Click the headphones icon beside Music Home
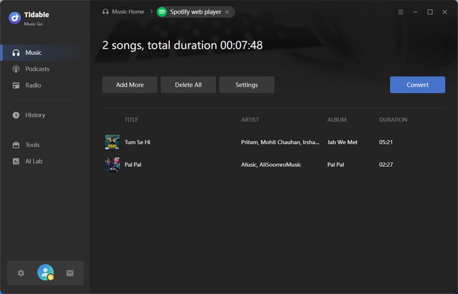Image resolution: width=458 pixels, height=294 pixels. click(105, 11)
